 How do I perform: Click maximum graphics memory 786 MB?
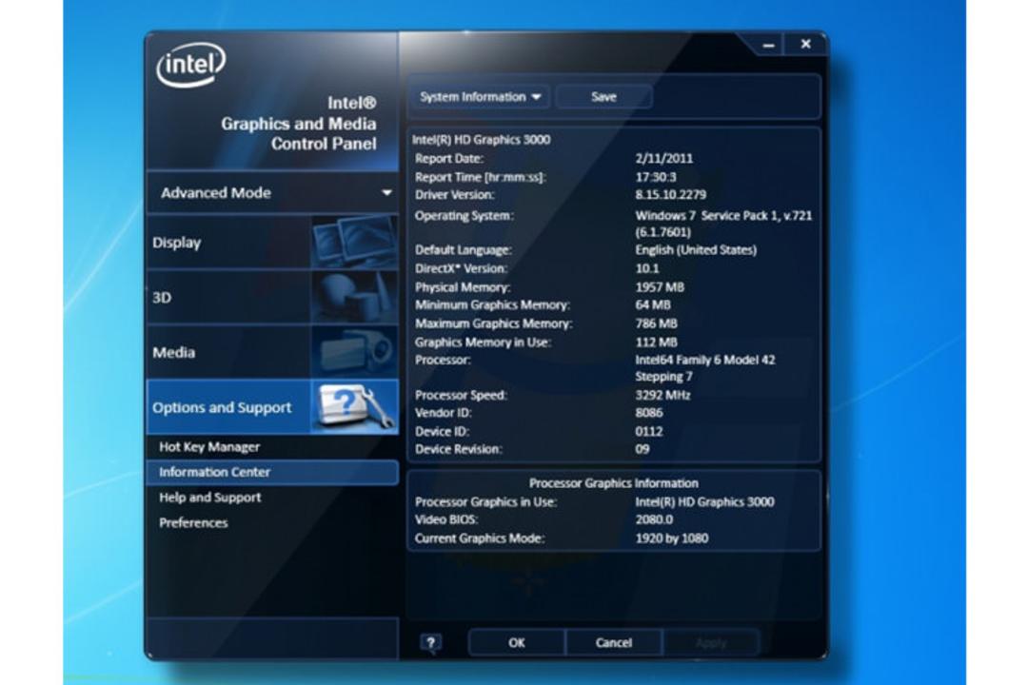click(656, 323)
